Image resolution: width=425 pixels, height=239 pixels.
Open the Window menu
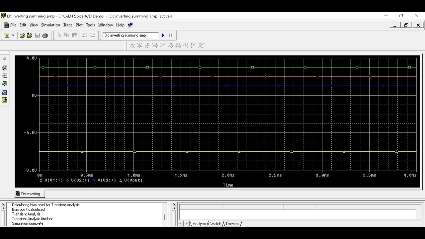(106, 25)
